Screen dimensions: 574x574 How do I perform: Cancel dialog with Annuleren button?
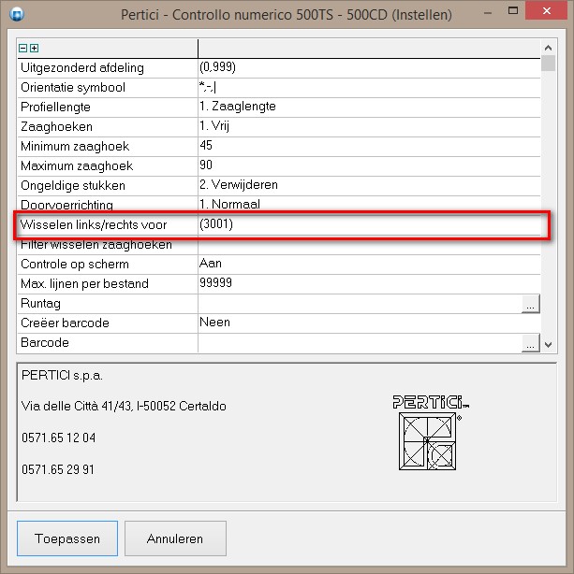(175, 538)
